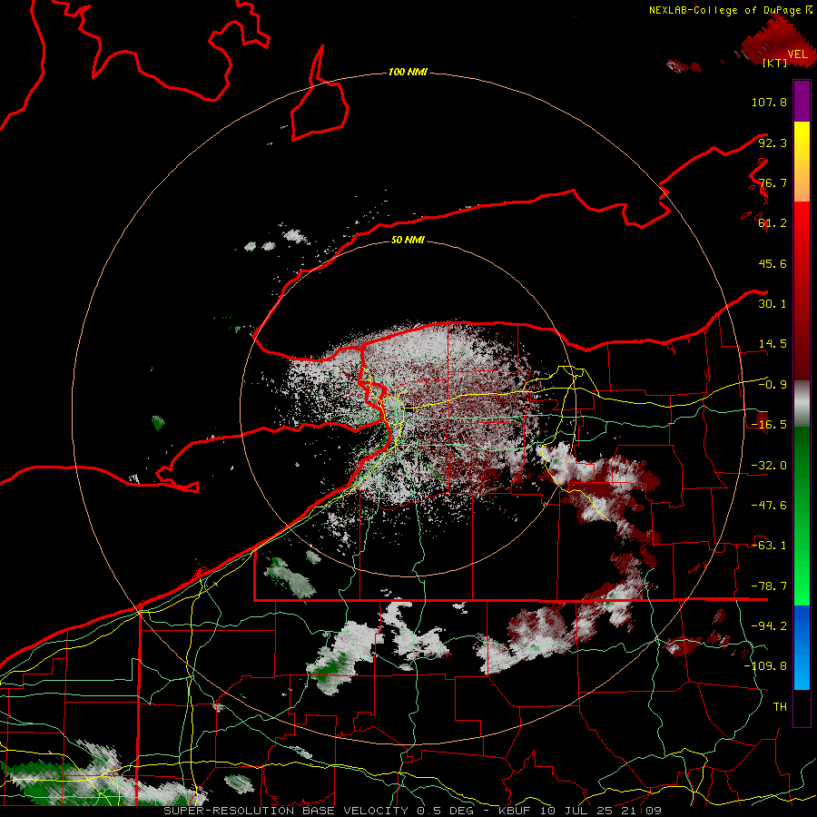Select the 92.3 scale value
The width and height of the screenshot is (817, 817).
pyautogui.click(x=773, y=143)
